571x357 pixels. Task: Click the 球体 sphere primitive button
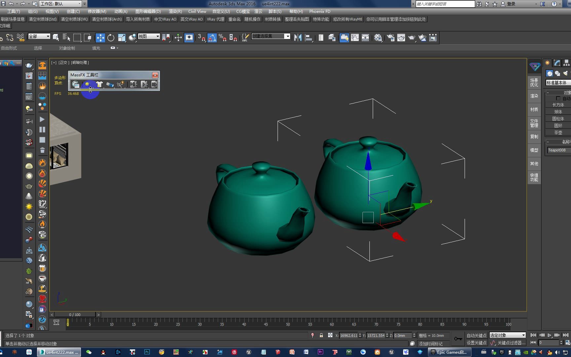558,112
